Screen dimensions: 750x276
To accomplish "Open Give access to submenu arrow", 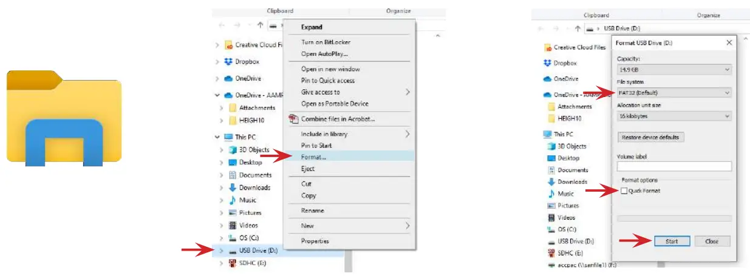I will (407, 92).
